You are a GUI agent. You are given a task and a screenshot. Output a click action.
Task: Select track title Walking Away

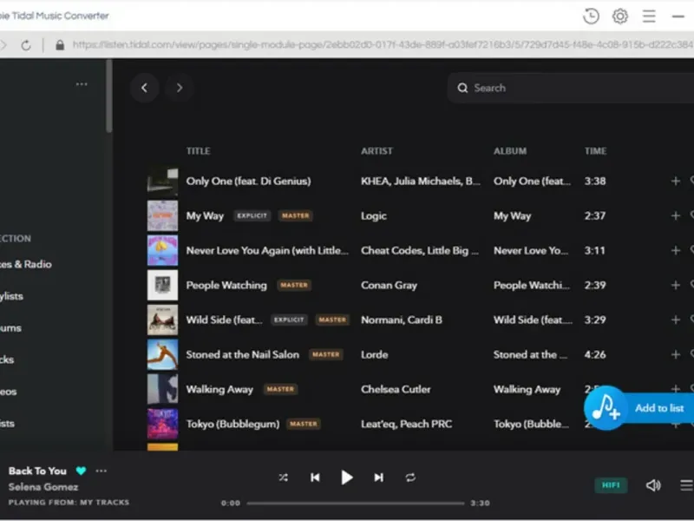click(219, 389)
